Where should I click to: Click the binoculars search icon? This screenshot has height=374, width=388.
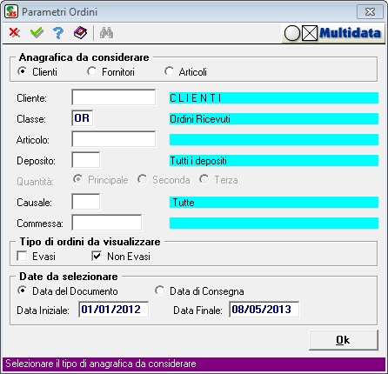click(x=106, y=33)
